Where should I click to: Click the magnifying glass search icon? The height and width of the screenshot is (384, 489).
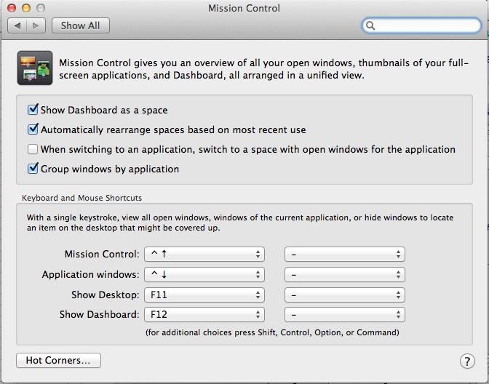pyautogui.click(x=370, y=25)
